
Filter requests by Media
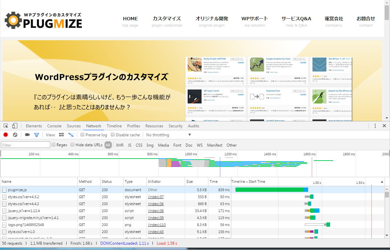(163, 145)
